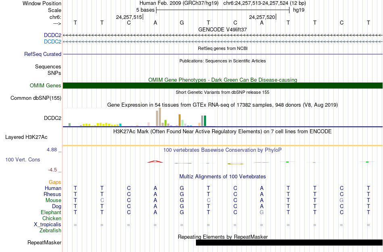
Task: Click the Zebrafish species label
Action: click(x=50, y=230)
